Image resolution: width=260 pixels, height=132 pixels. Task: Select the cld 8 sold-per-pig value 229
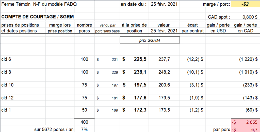tap(115, 72)
